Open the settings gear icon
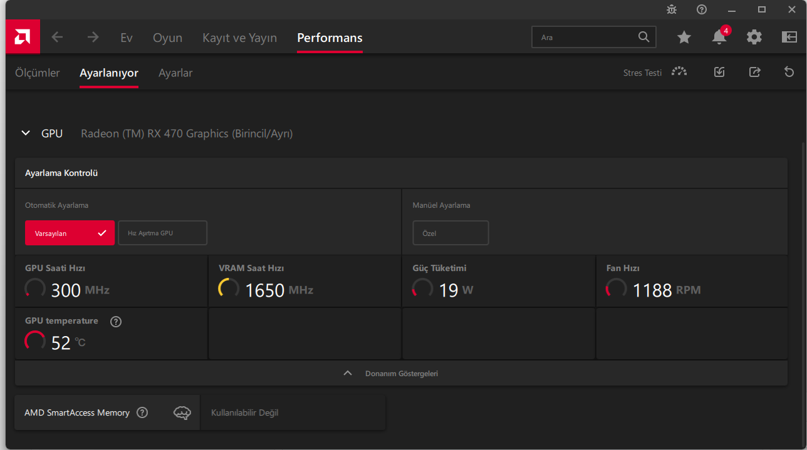Viewport: 807px width, 450px height. click(754, 38)
